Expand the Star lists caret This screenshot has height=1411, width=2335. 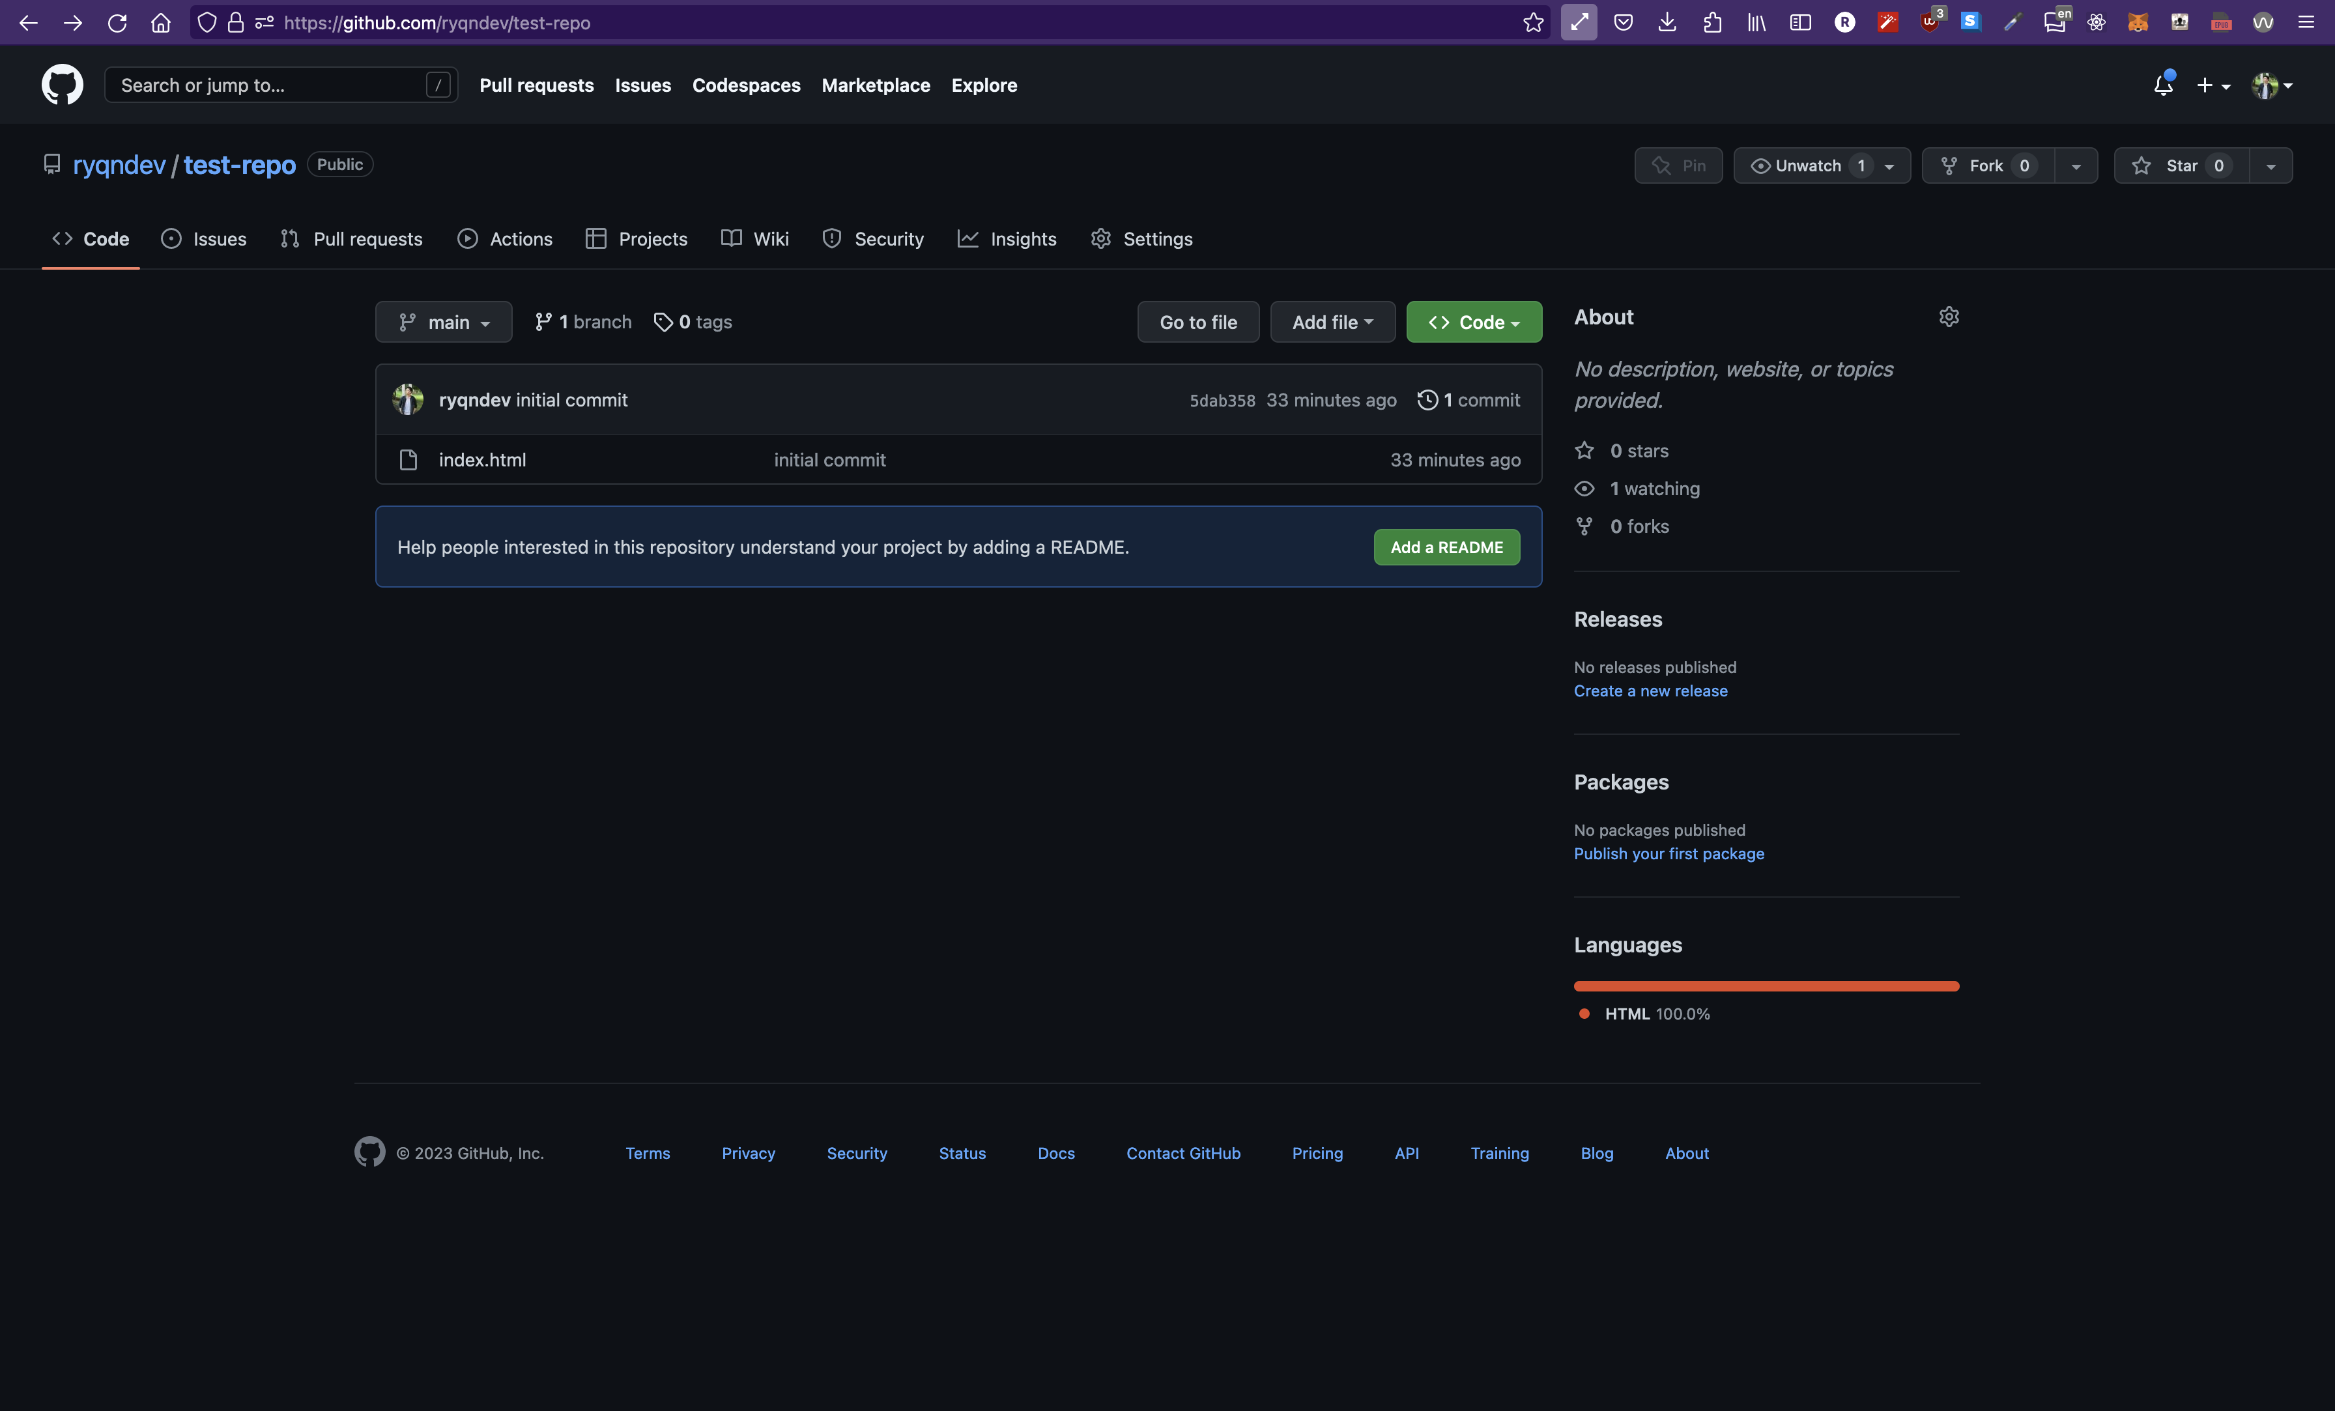point(2271,166)
